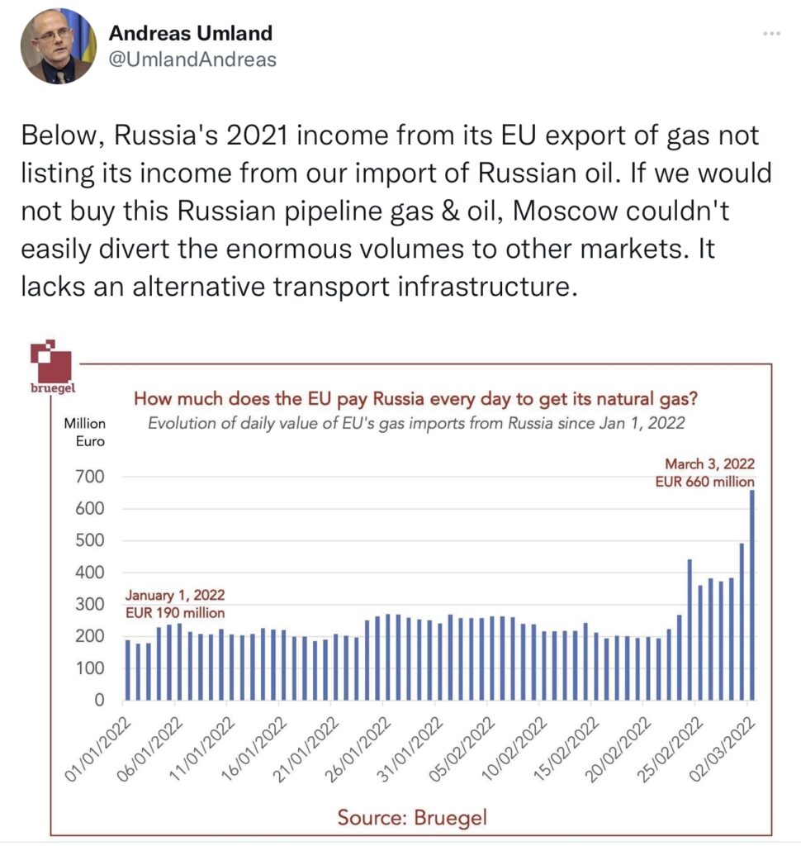Click the 01/01/2022 axis date label

[97, 750]
